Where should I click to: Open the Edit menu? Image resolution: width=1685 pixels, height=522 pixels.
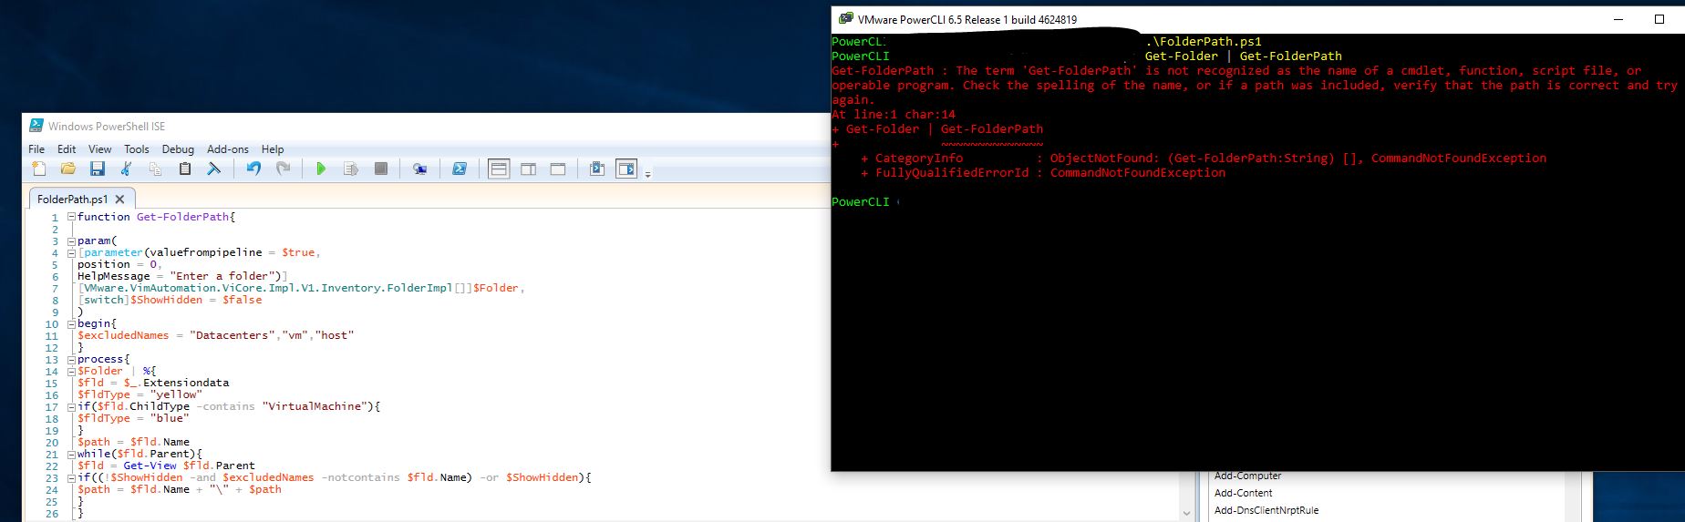coord(67,148)
